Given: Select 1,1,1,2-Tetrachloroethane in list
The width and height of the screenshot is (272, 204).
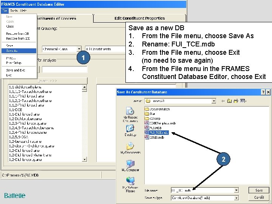Looking at the screenshot, I should coord(30,91).
